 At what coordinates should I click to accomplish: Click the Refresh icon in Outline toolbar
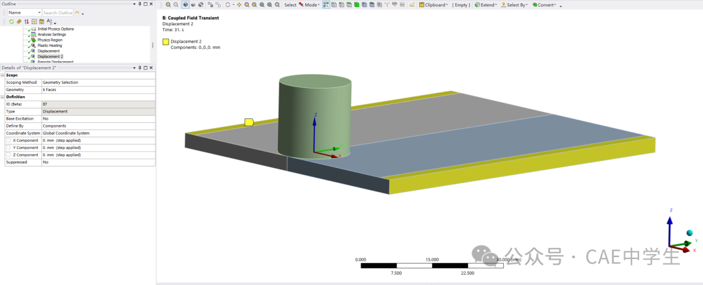[12, 21]
